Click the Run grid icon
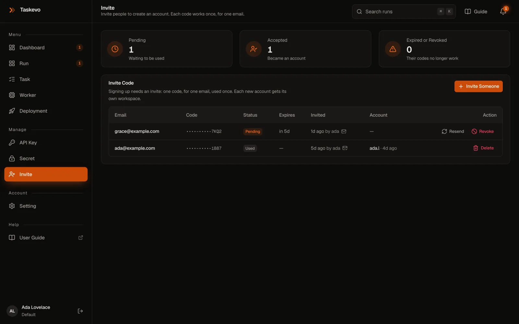 tap(12, 64)
